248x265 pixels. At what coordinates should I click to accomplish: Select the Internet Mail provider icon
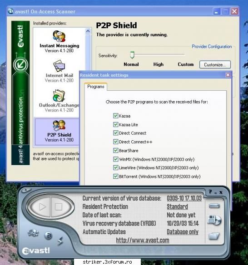[59, 66]
